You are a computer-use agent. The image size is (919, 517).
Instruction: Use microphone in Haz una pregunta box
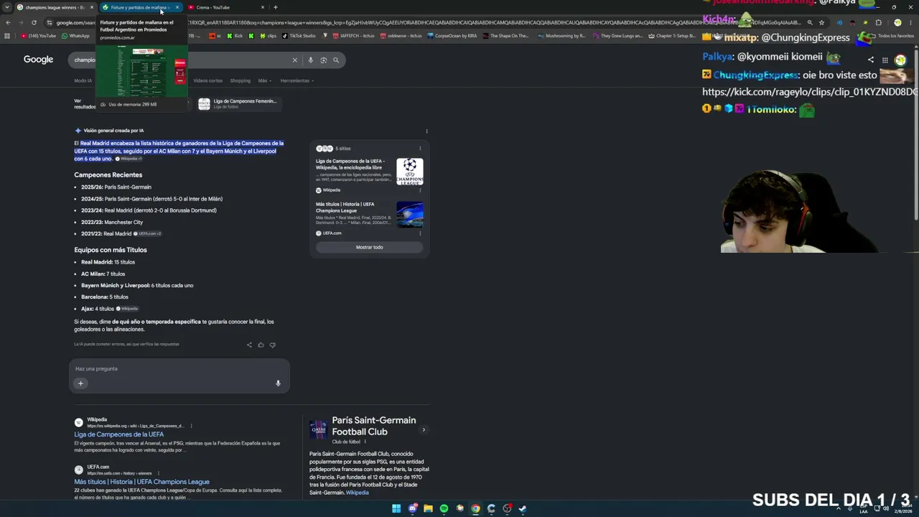coord(278,383)
